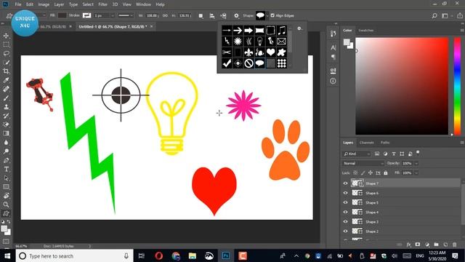Screen dimensions: 465x262
Task: Choose the checkmark shape preset
Action: (227, 63)
